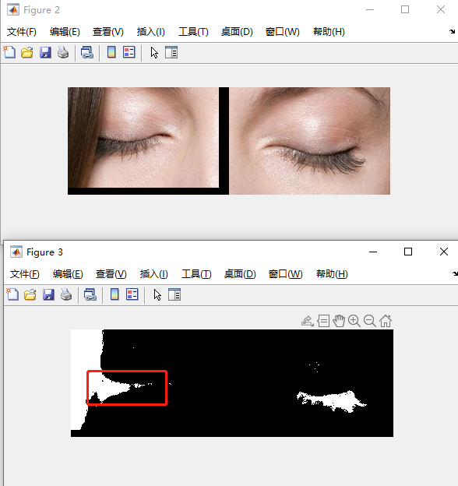Click the MATLAB logo in Figure 2 title bar
Screen dimensions: 458x486
13,9
